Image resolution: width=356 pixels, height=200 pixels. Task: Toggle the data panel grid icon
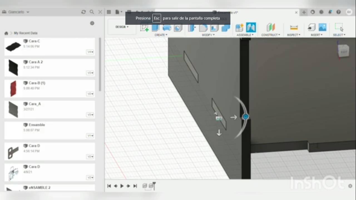109,12
